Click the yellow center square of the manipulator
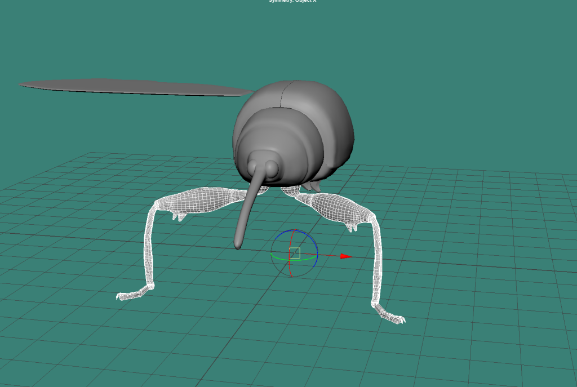This screenshot has width=577, height=387. 296,252
